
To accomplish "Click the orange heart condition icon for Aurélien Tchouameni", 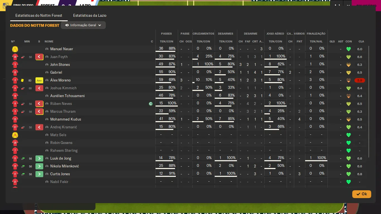I will [348, 96].
